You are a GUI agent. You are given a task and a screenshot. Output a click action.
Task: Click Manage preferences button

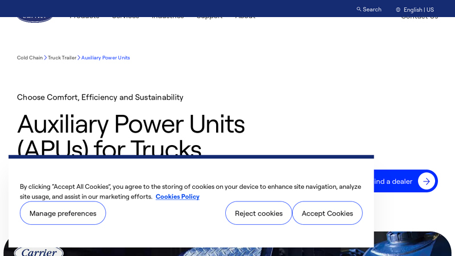[63, 213]
